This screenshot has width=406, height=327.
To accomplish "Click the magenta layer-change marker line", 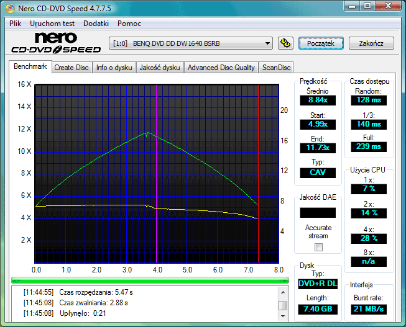I will pyautogui.click(x=157, y=174).
